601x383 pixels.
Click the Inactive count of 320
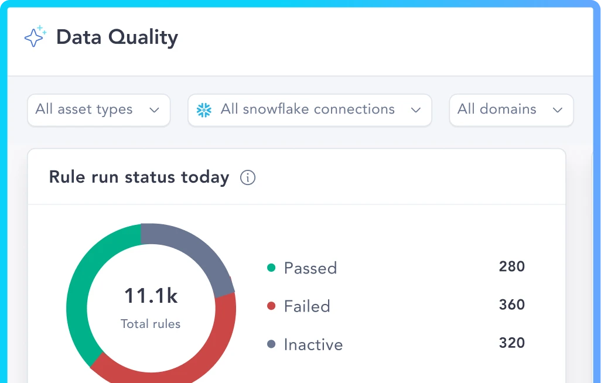tap(511, 343)
